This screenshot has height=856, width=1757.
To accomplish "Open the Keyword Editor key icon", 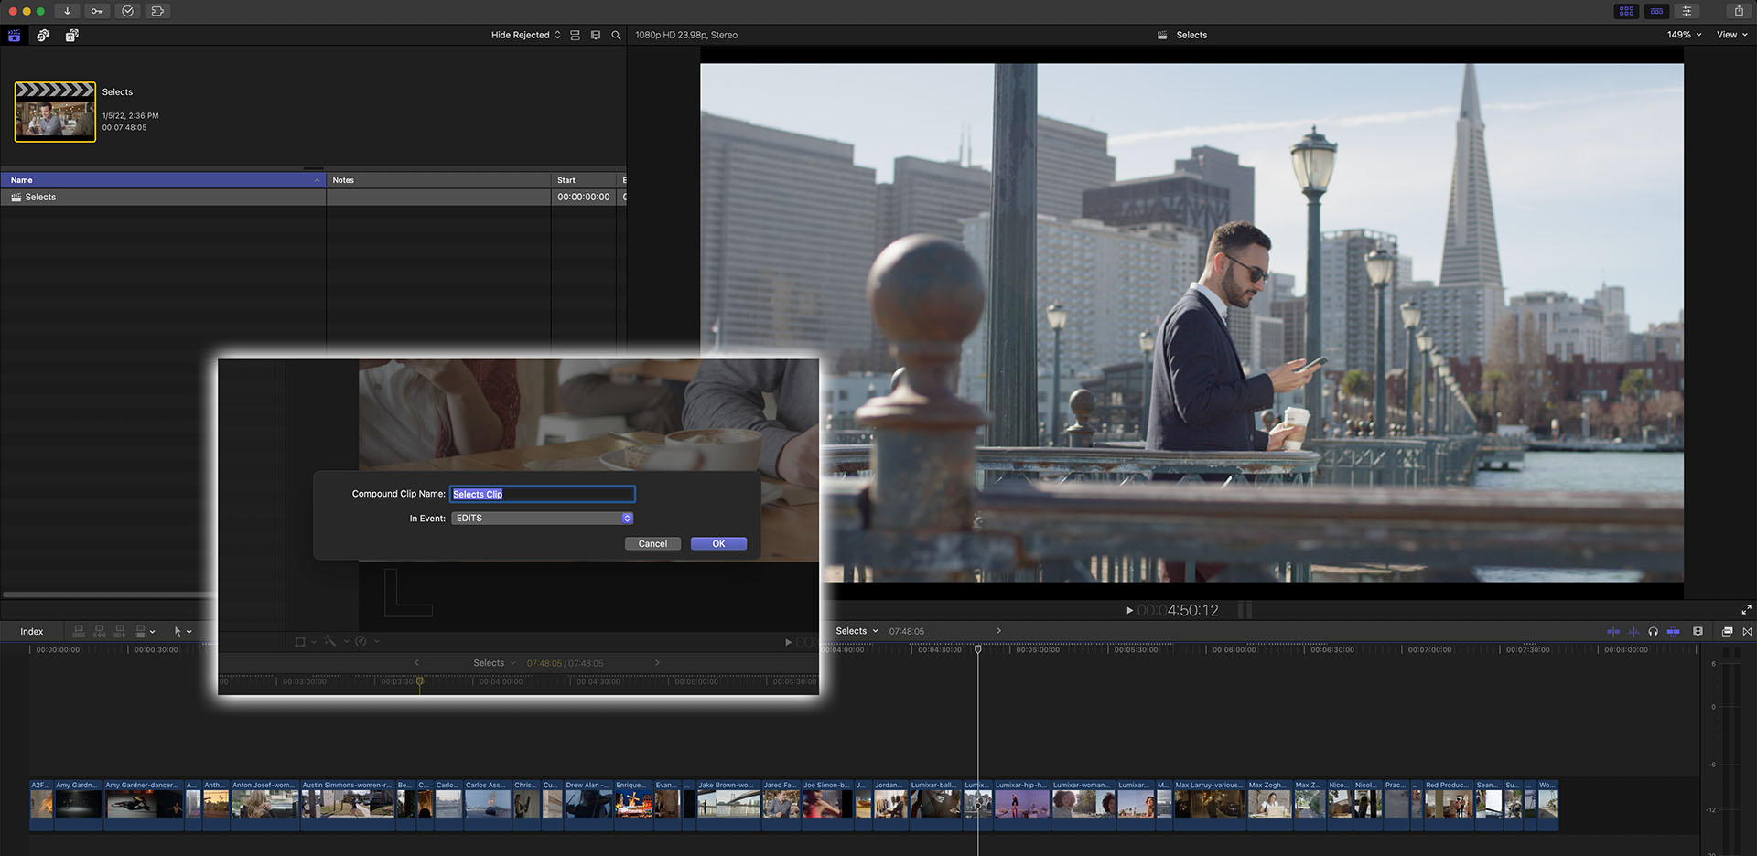I will click(97, 11).
